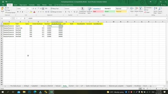Open the font size dropdown
The height and width of the screenshot is (94, 168).
click(31, 9)
